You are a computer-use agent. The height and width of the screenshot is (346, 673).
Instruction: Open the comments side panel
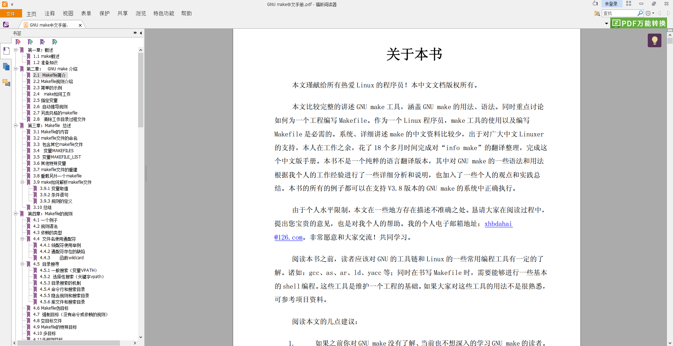(x=6, y=83)
